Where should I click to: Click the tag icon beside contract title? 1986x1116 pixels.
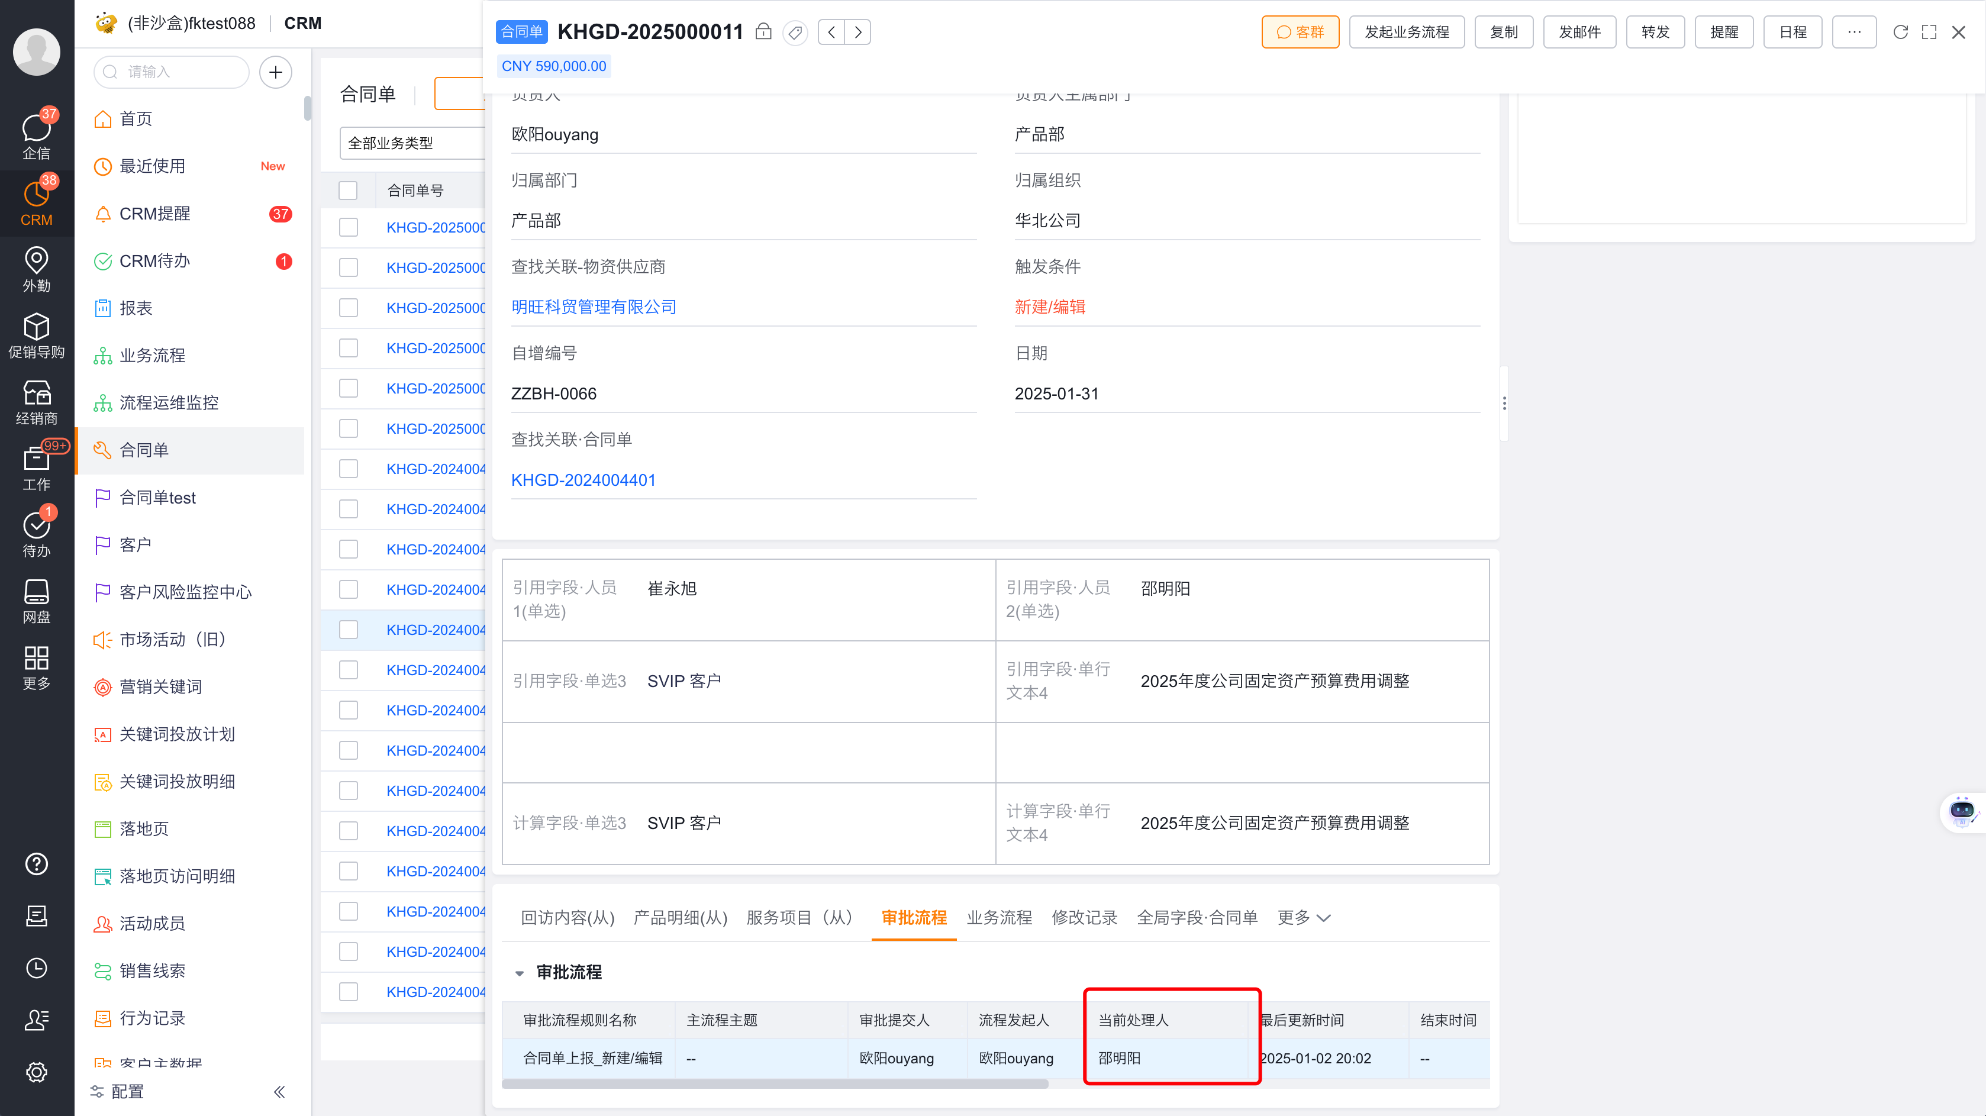[x=795, y=33]
